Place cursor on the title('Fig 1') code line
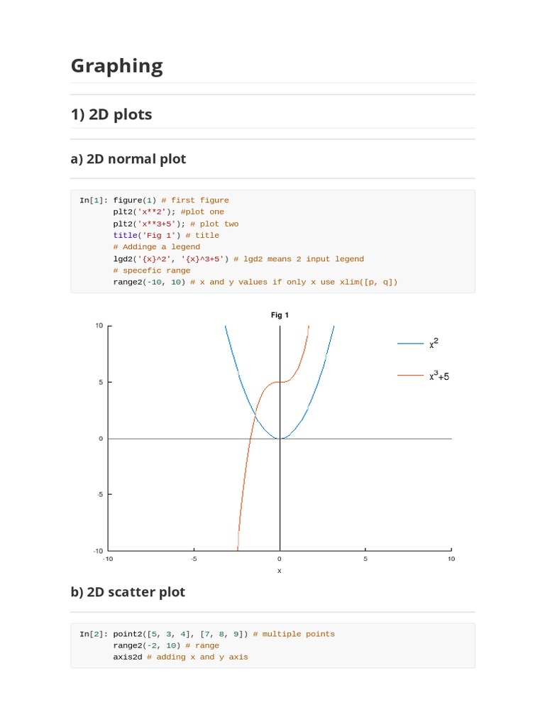This screenshot has height=727, width=545. 166,235
